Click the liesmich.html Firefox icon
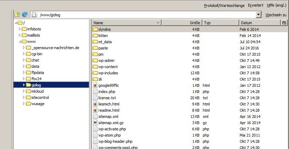The image size is (289, 149). pyautogui.click(x=95, y=104)
